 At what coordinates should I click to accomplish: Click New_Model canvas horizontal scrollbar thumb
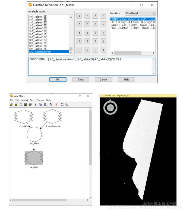39,200
